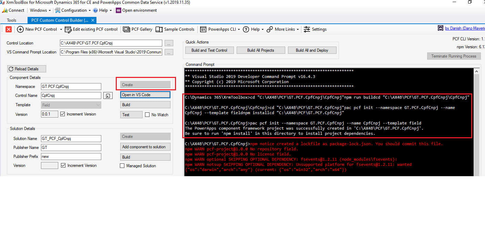Click the component Version field
The height and width of the screenshot is (251, 485).
point(49,114)
